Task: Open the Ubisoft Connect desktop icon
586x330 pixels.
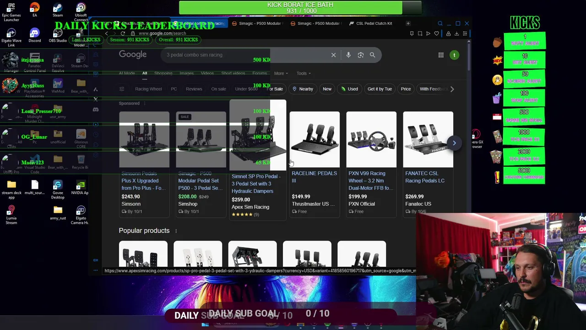Action: click(81, 12)
